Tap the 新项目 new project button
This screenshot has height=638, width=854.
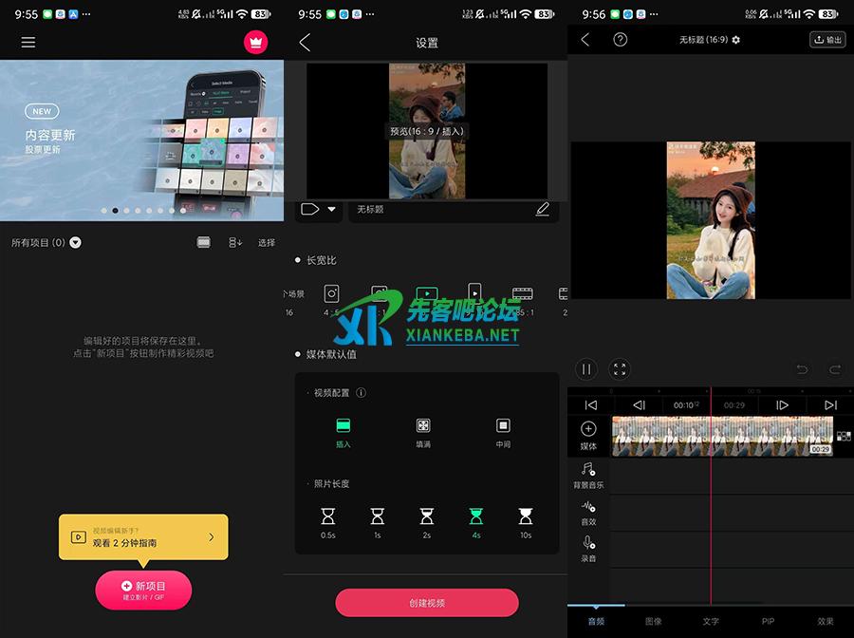[143, 591]
